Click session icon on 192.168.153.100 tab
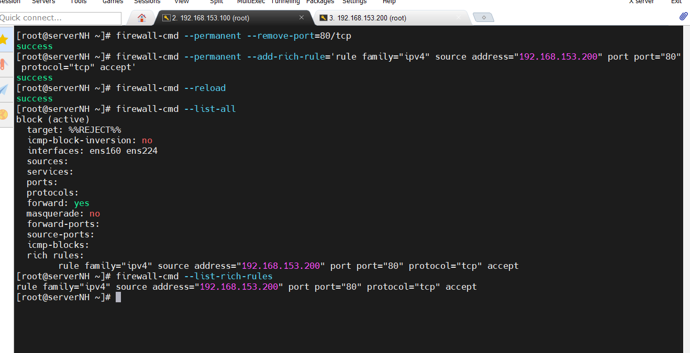The image size is (690, 353). click(166, 18)
